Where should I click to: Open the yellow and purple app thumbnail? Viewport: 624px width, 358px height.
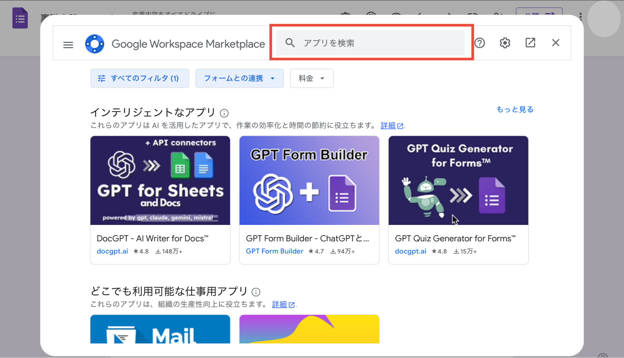pos(309,329)
